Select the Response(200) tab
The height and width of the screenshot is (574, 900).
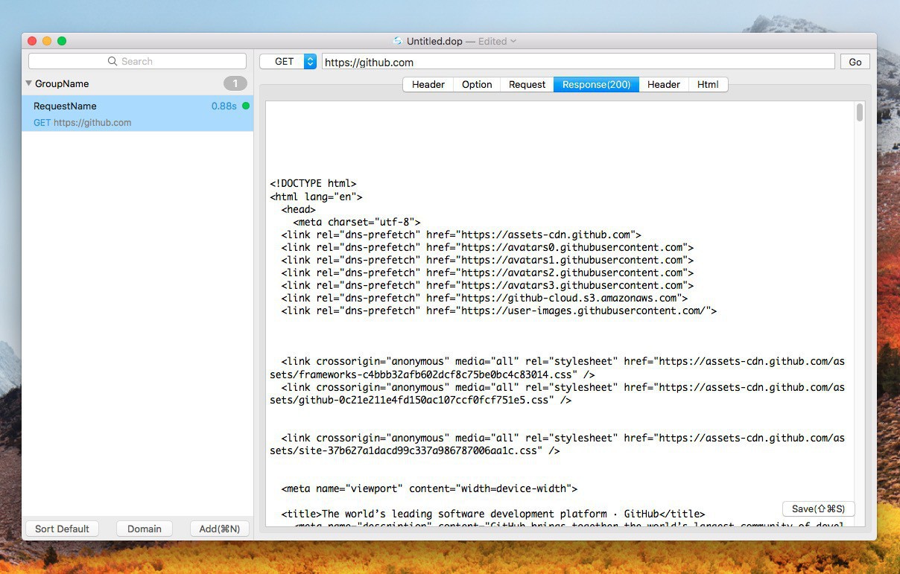(596, 84)
